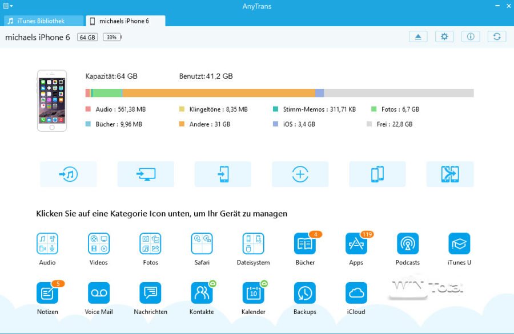Image resolution: width=514 pixels, height=334 pixels.
Task: Click the 'Kapazität: 64 GB' text
Action: point(111,76)
